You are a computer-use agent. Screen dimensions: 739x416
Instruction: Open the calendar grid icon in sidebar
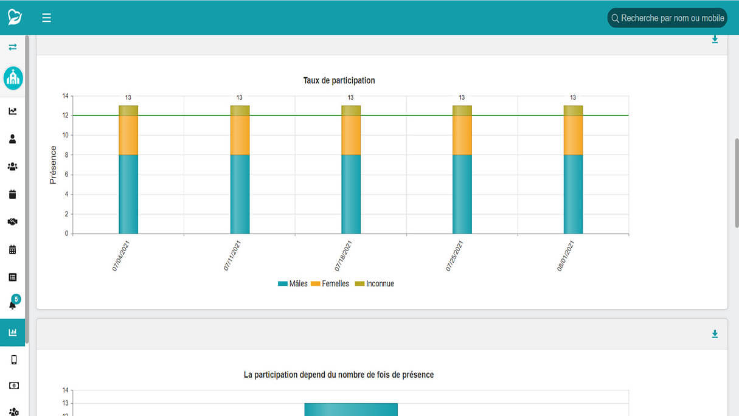click(x=13, y=249)
